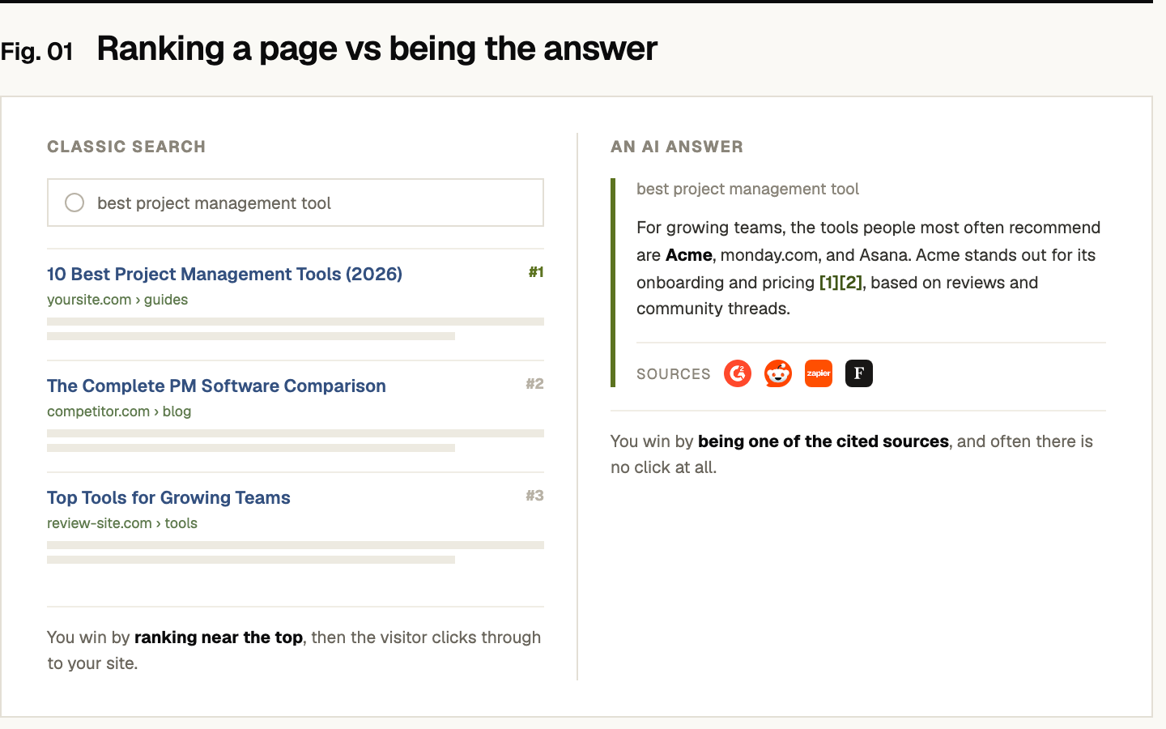The height and width of the screenshot is (729, 1166).
Task: Click the bold word 'Acme' in the answer
Action: click(689, 255)
